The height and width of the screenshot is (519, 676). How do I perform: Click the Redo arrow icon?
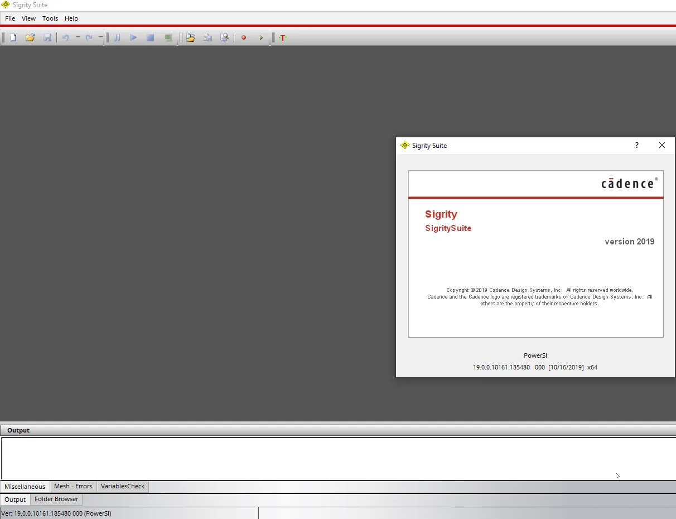click(89, 37)
